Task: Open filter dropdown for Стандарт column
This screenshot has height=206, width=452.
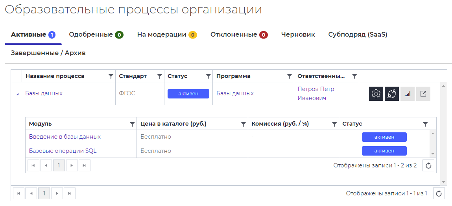Action: 159,76
